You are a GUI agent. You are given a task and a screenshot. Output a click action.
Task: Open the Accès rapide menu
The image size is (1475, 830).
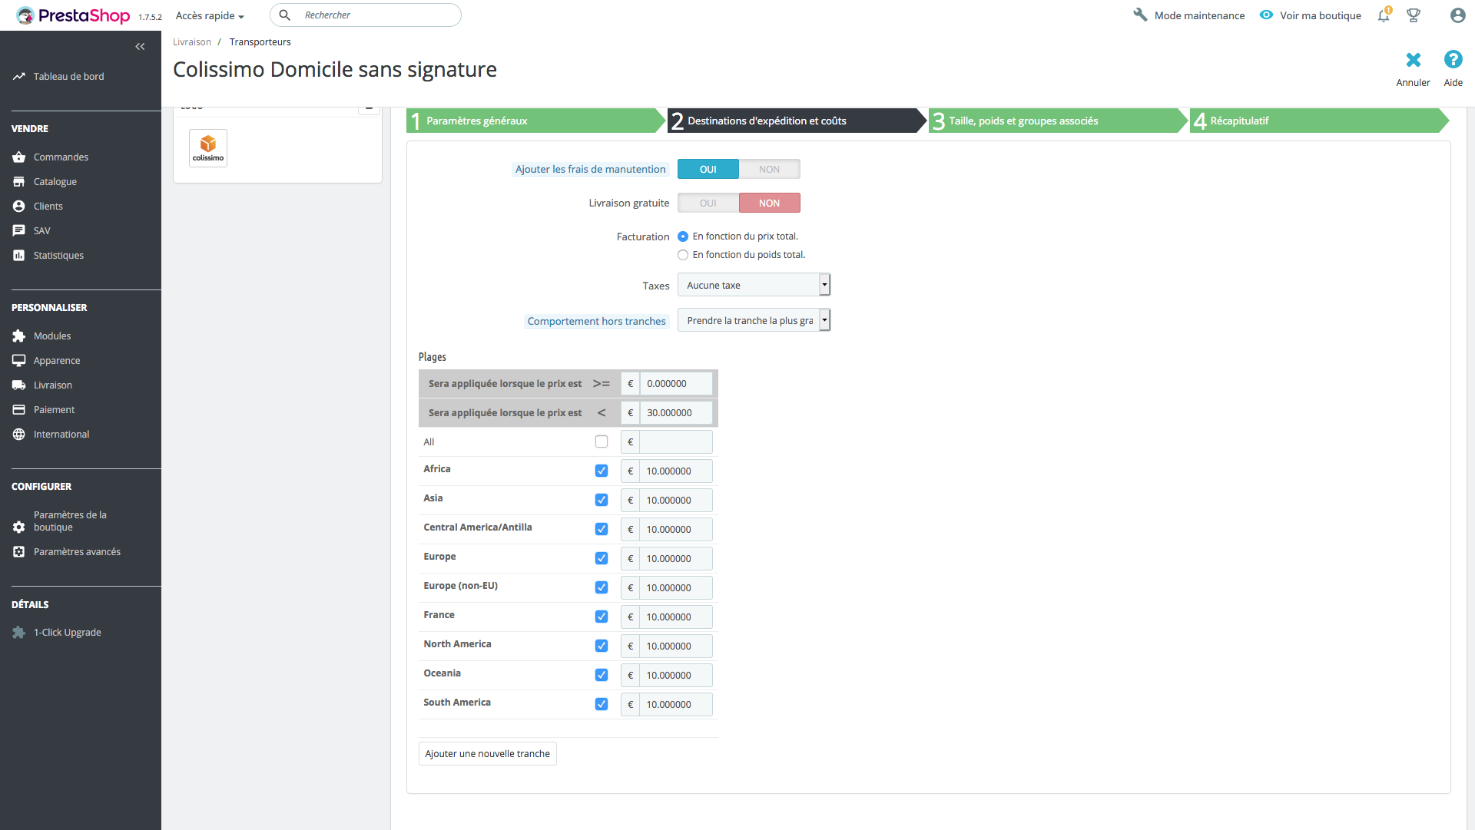(210, 15)
